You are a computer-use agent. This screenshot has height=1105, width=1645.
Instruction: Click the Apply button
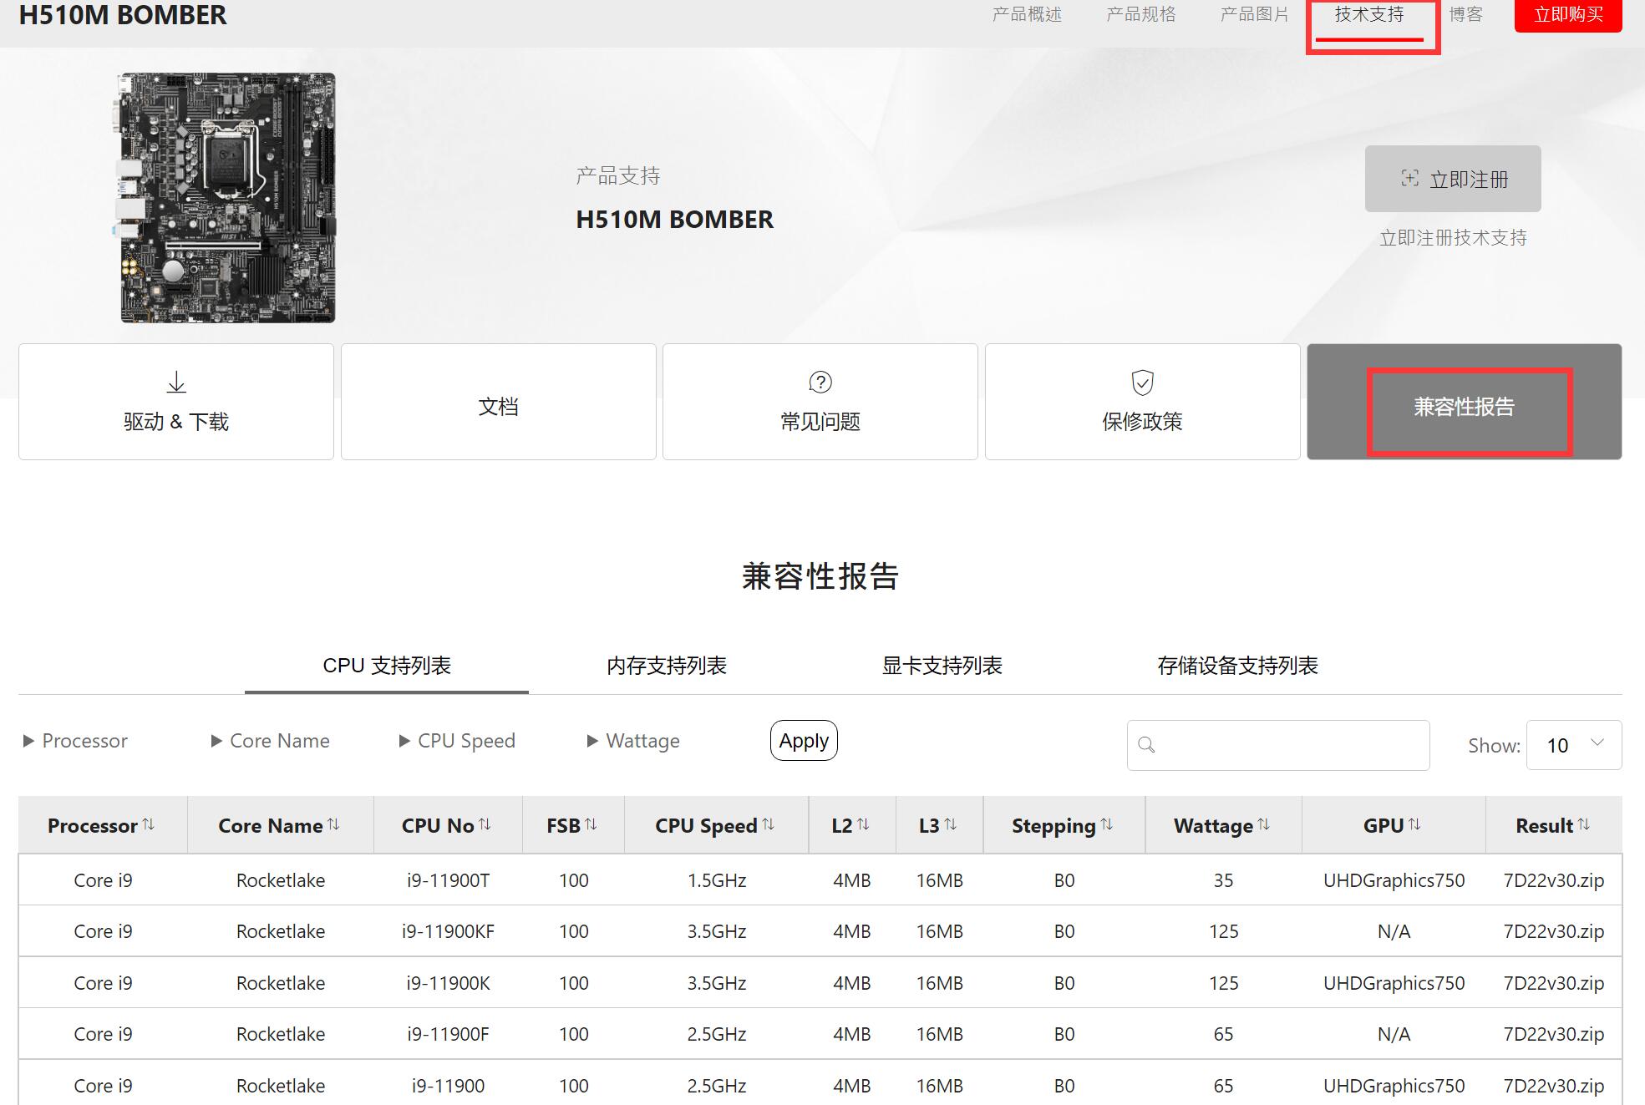pyautogui.click(x=803, y=740)
